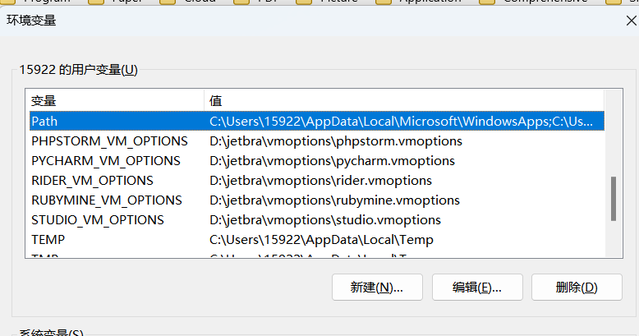The height and width of the screenshot is (336, 639).
Task: Click value rubymine.vmoptions path
Action: [x=334, y=200]
